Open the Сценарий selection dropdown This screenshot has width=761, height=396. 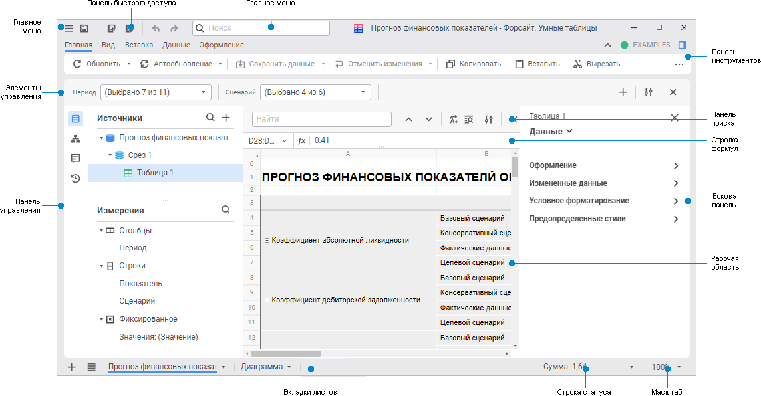coord(315,92)
